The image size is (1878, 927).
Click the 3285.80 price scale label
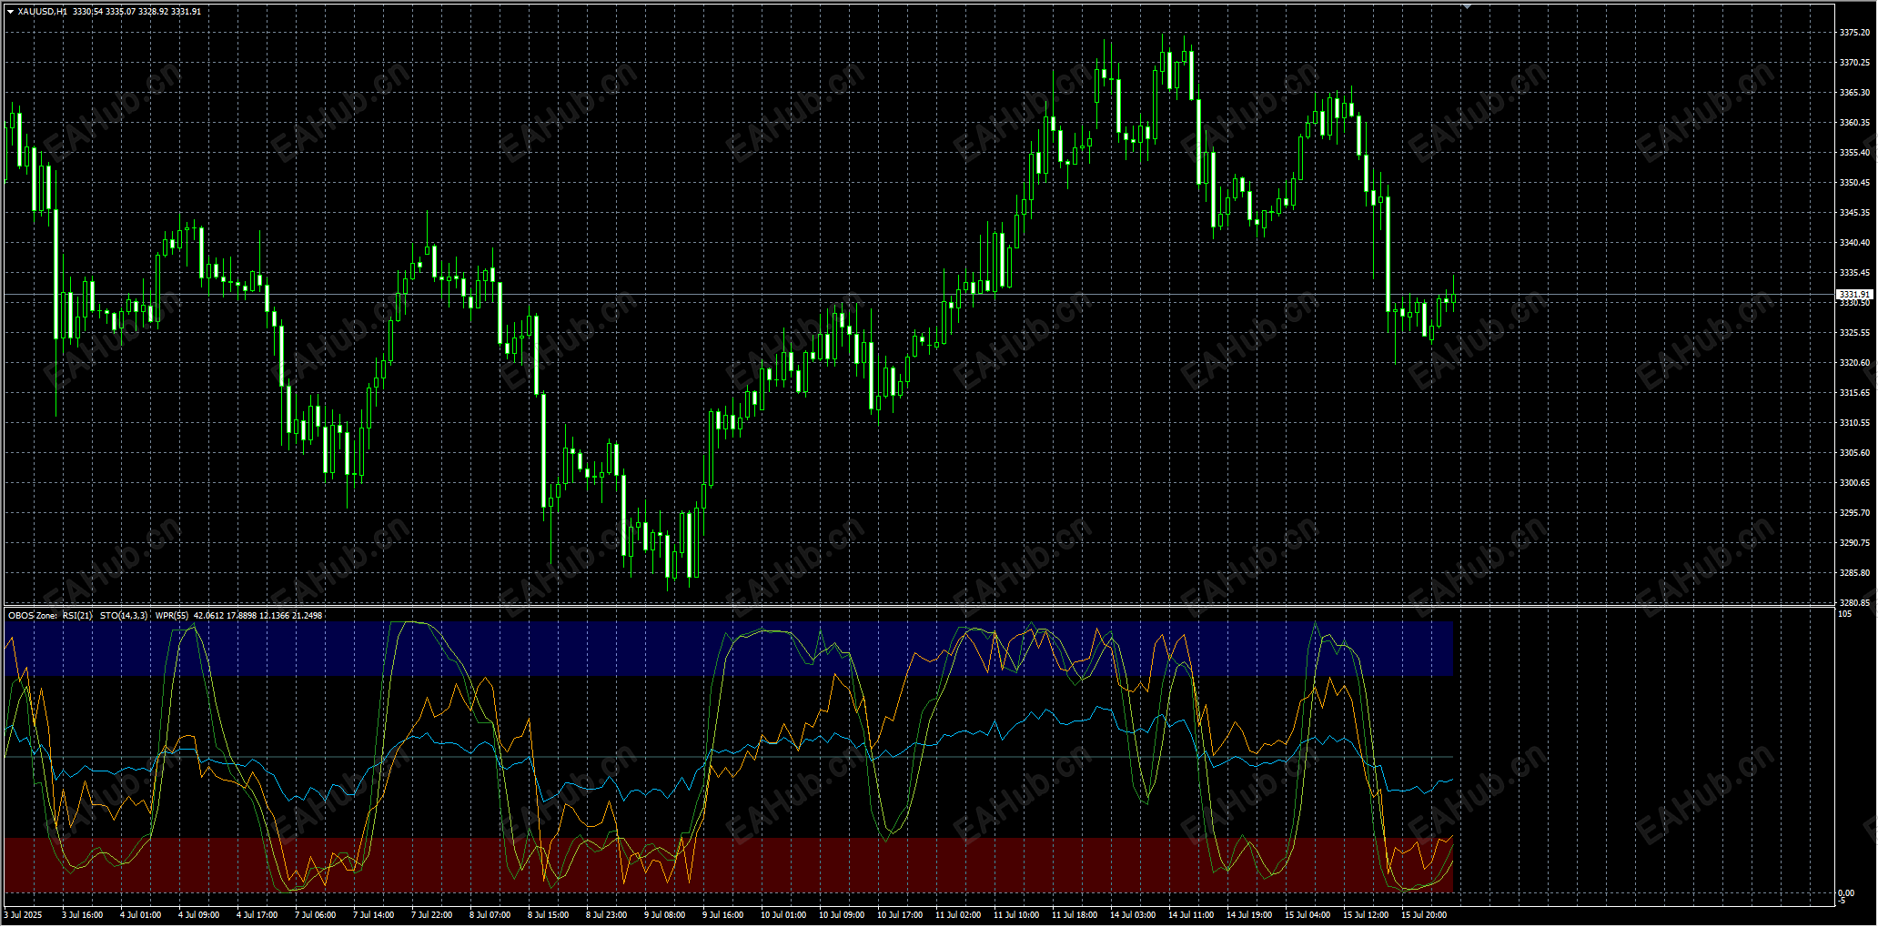click(1854, 573)
